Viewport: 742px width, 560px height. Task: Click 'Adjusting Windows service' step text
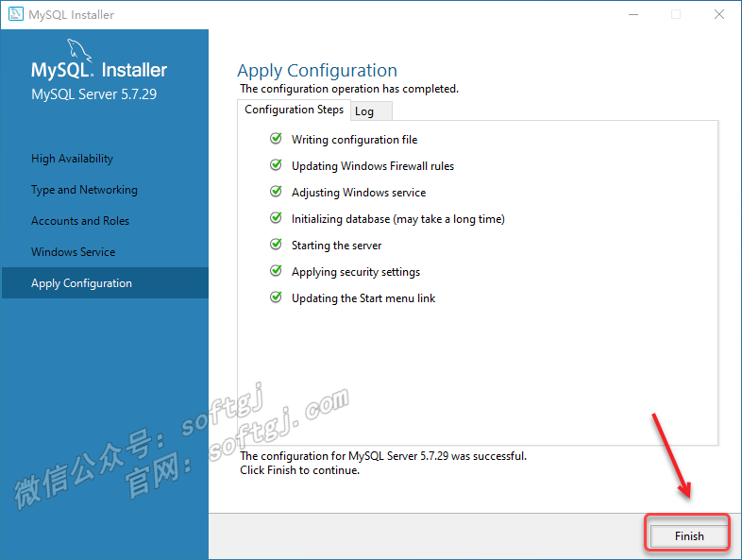pos(359,193)
